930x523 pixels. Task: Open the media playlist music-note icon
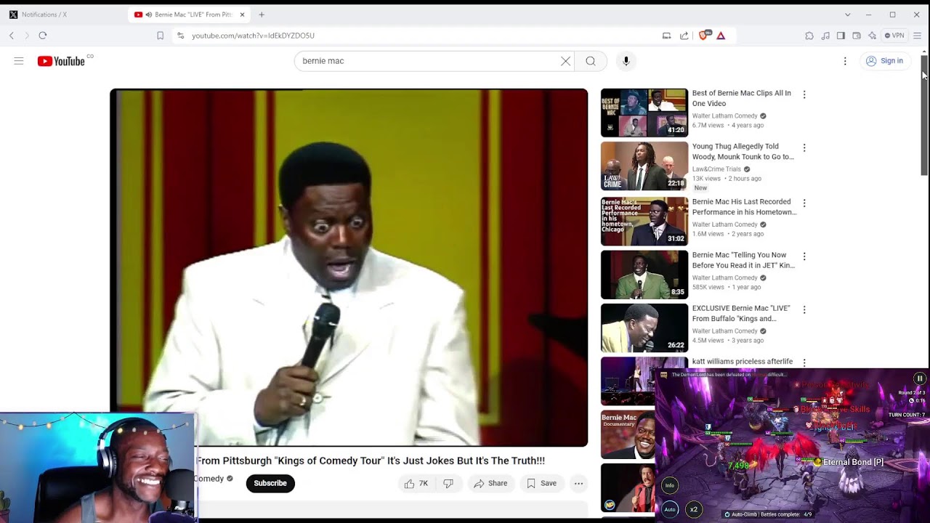[825, 36]
